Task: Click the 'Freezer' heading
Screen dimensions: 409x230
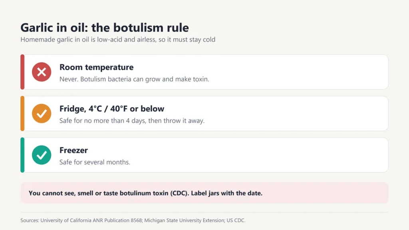Action: tap(73, 150)
